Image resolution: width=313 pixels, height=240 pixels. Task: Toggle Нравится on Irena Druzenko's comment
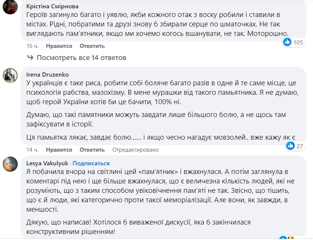[x=59, y=150]
